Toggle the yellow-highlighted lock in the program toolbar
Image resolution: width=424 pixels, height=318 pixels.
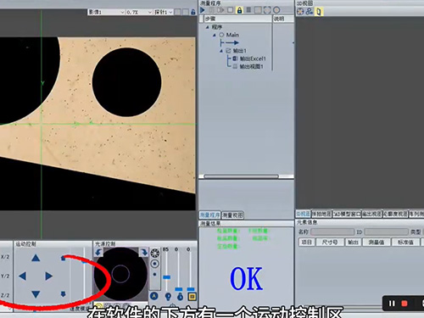239,10
